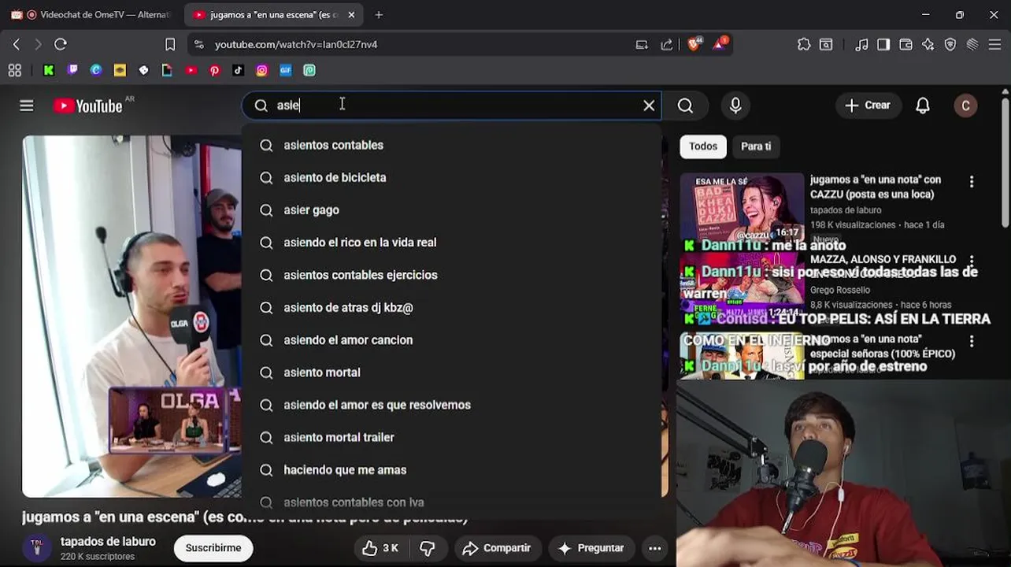Click the address bar URL

296,45
